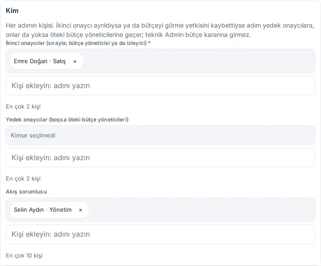This screenshot has width=321, height=266.
Task: Focus the Yedek onaycılar person input
Action: point(160,157)
